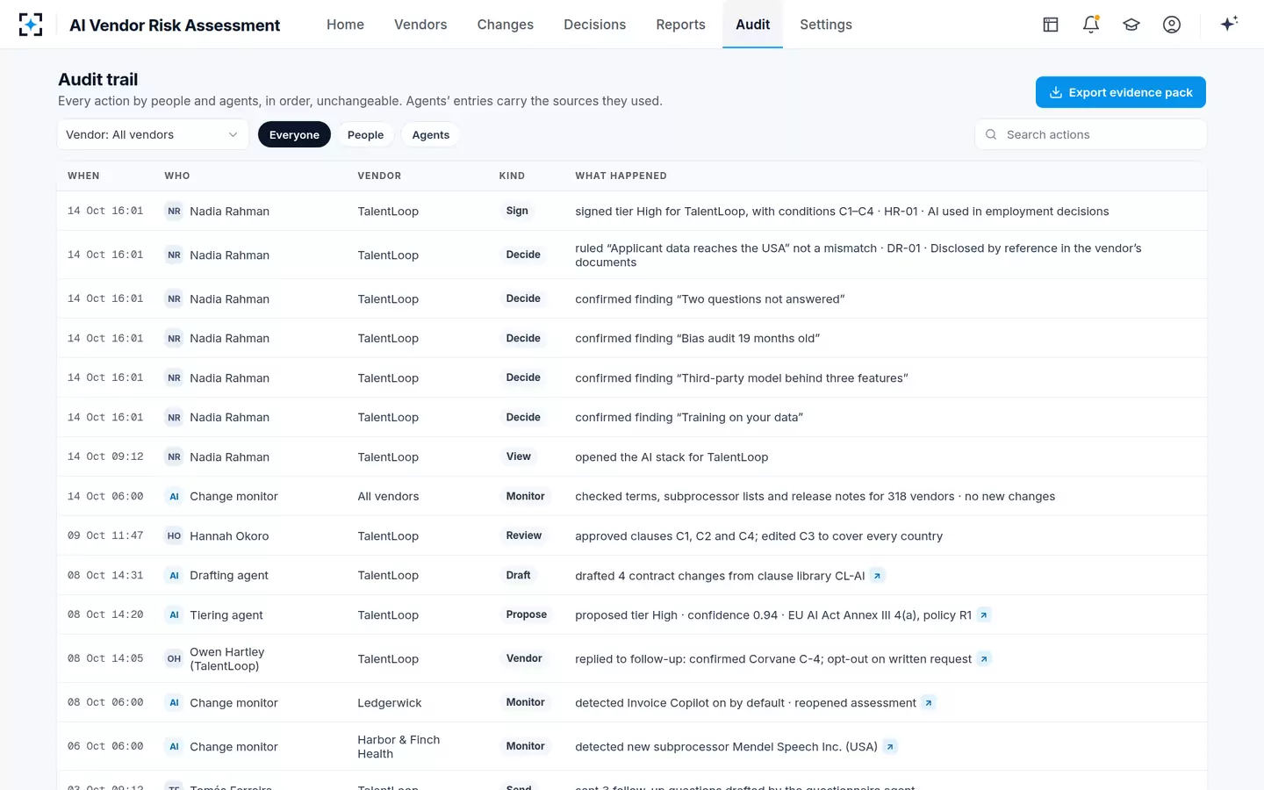
Task: Click the search magnifier icon
Action: pyautogui.click(x=991, y=134)
